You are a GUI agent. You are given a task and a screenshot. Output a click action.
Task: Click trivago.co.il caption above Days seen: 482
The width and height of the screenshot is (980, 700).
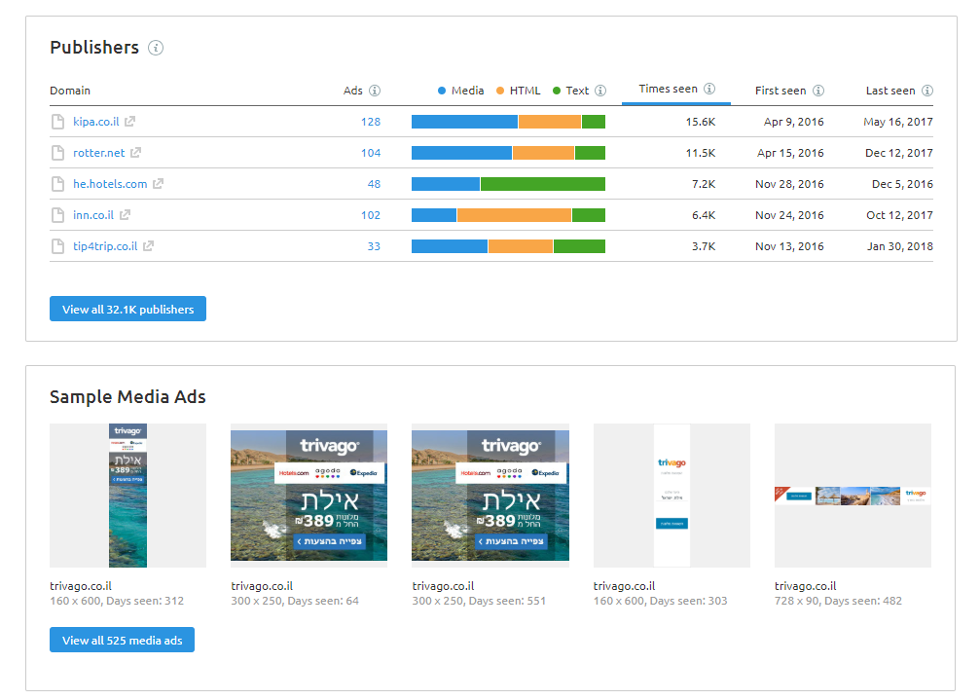tap(805, 586)
